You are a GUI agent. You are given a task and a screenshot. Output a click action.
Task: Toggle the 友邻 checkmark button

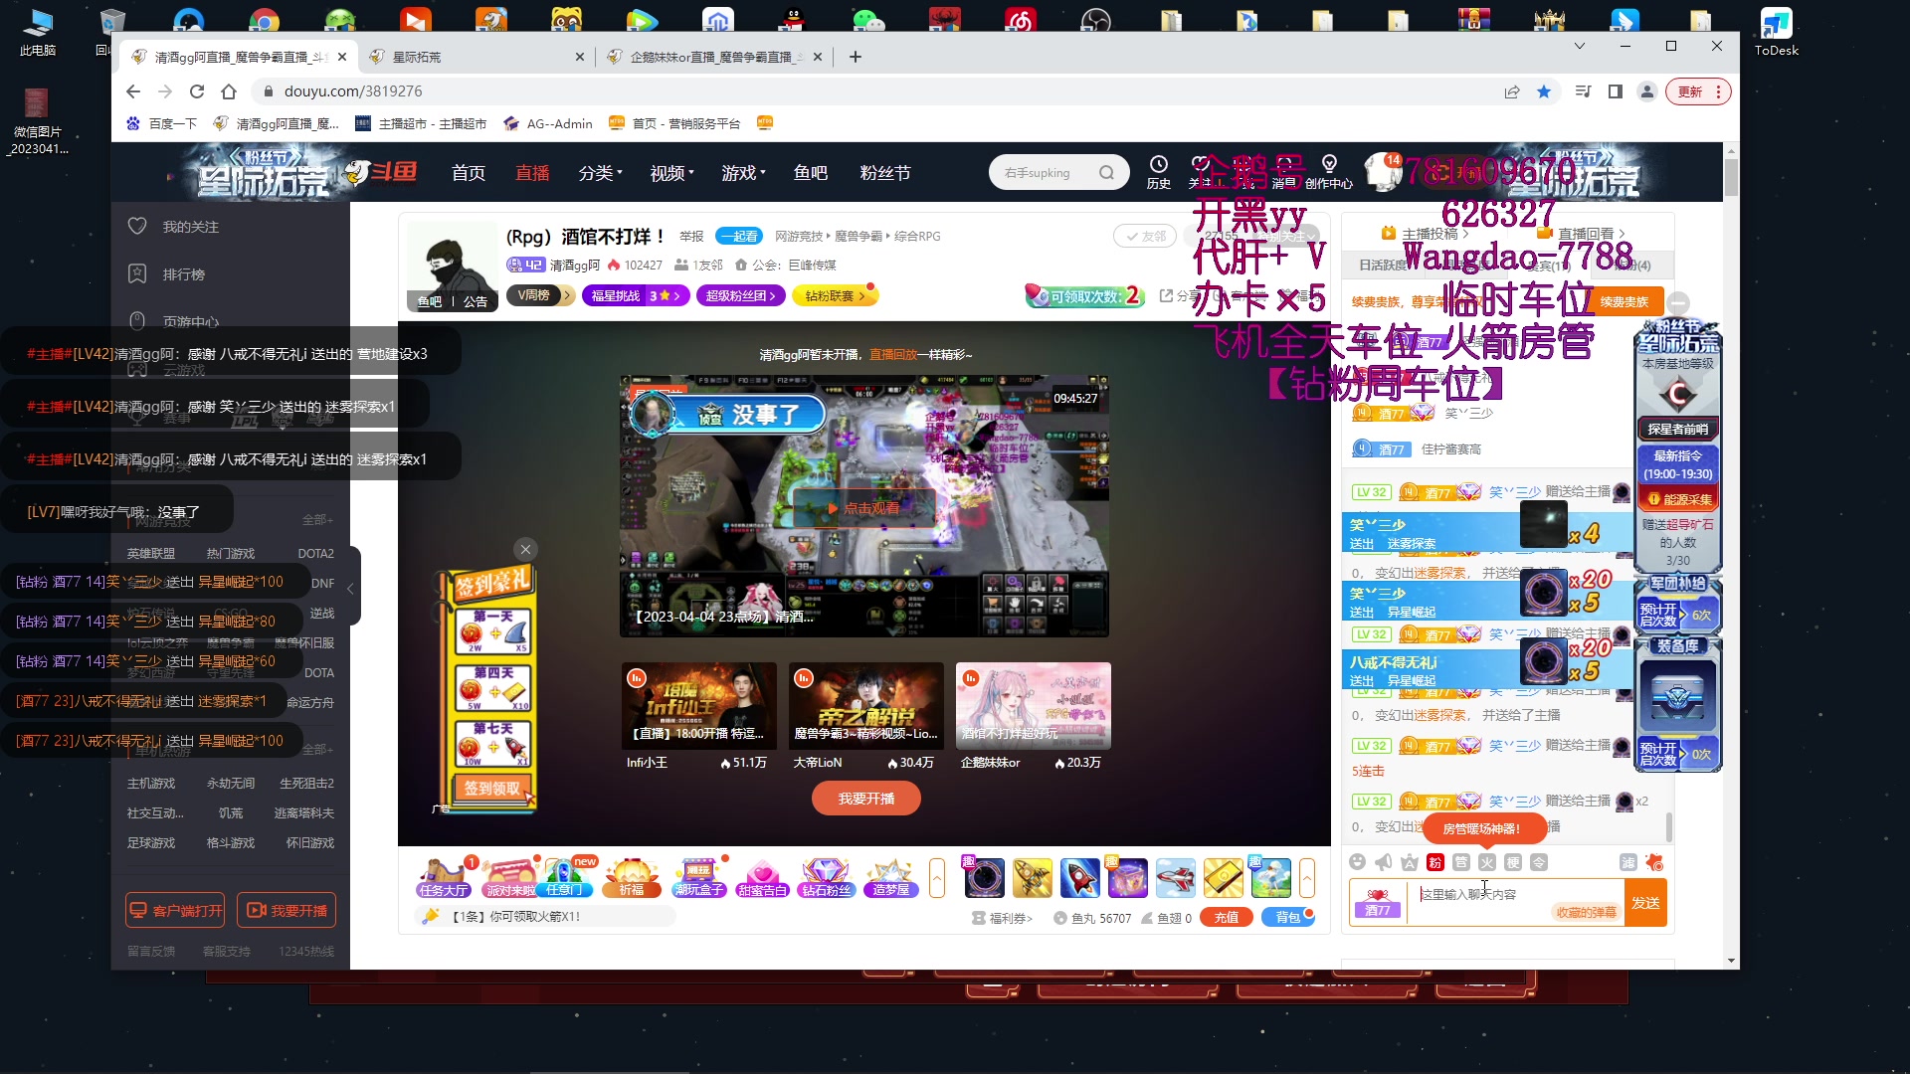pos(1145,237)
